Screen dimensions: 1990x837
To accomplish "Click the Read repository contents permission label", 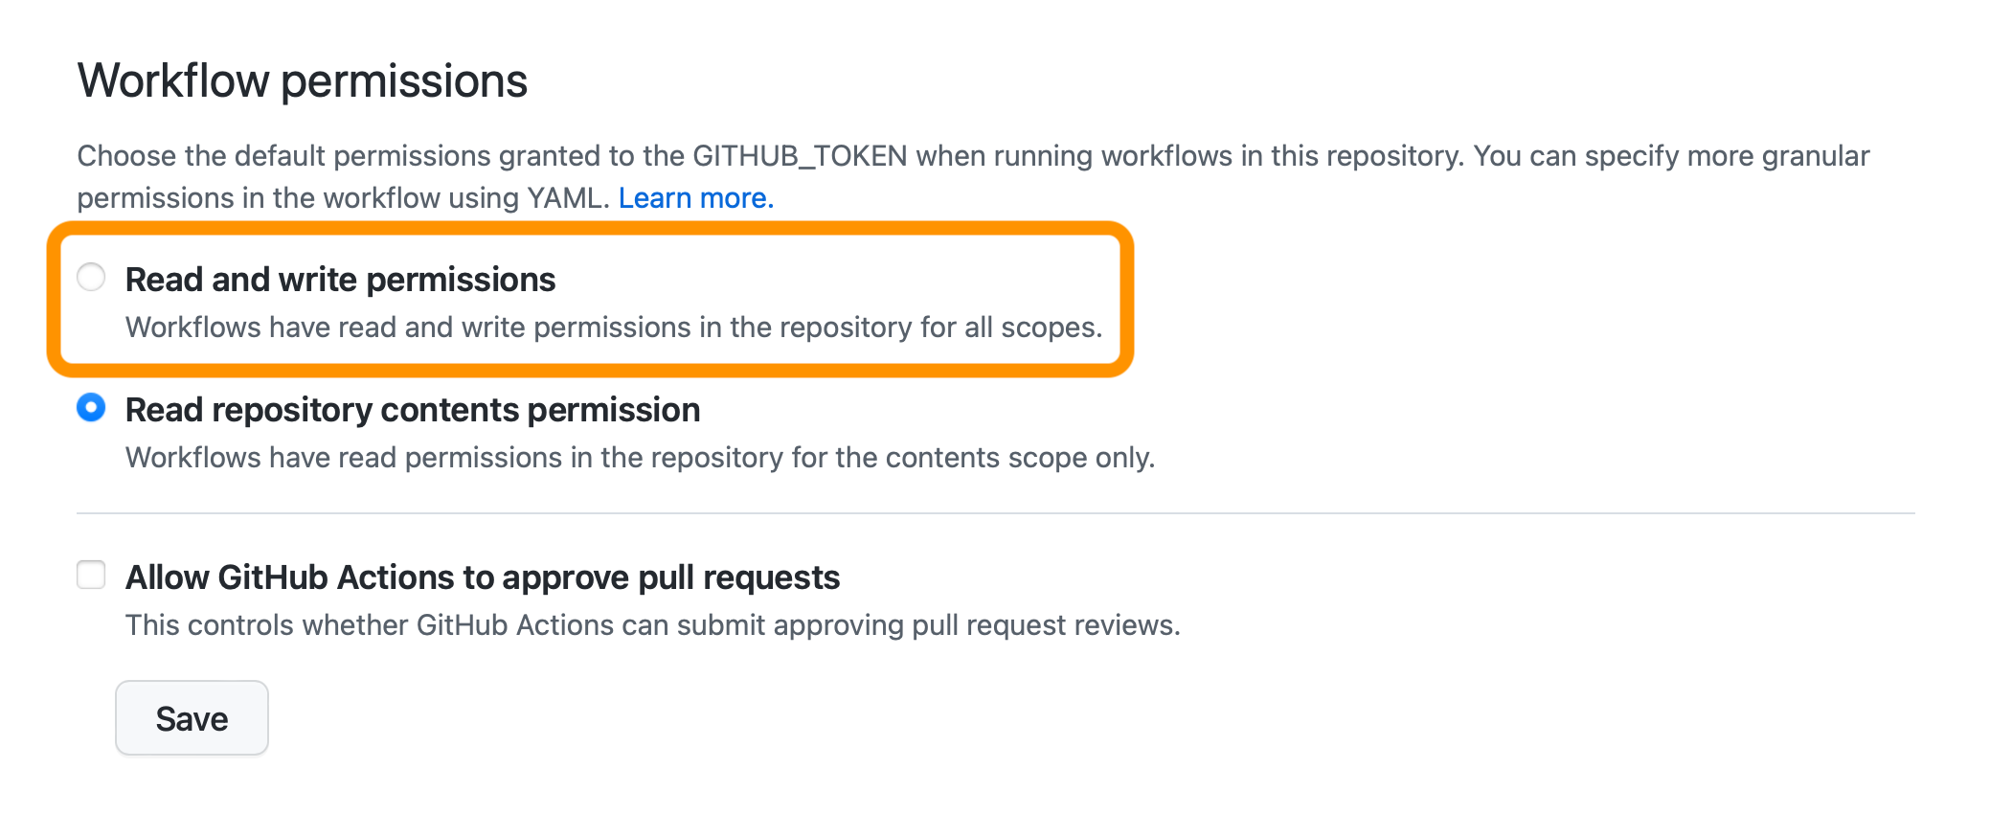I will [412, 409].
